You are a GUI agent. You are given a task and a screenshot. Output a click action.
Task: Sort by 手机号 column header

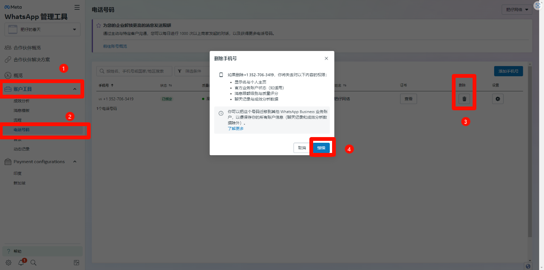pyautogui.click(x=106, y=85)
